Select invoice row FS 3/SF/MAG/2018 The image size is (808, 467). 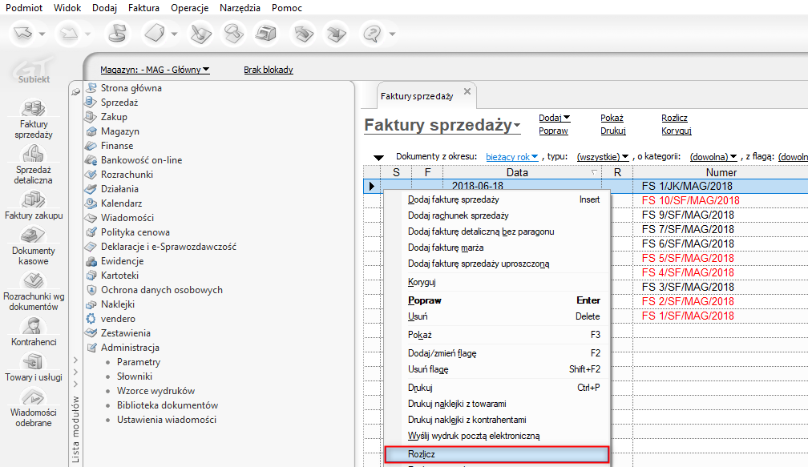(x=688, y=287)
